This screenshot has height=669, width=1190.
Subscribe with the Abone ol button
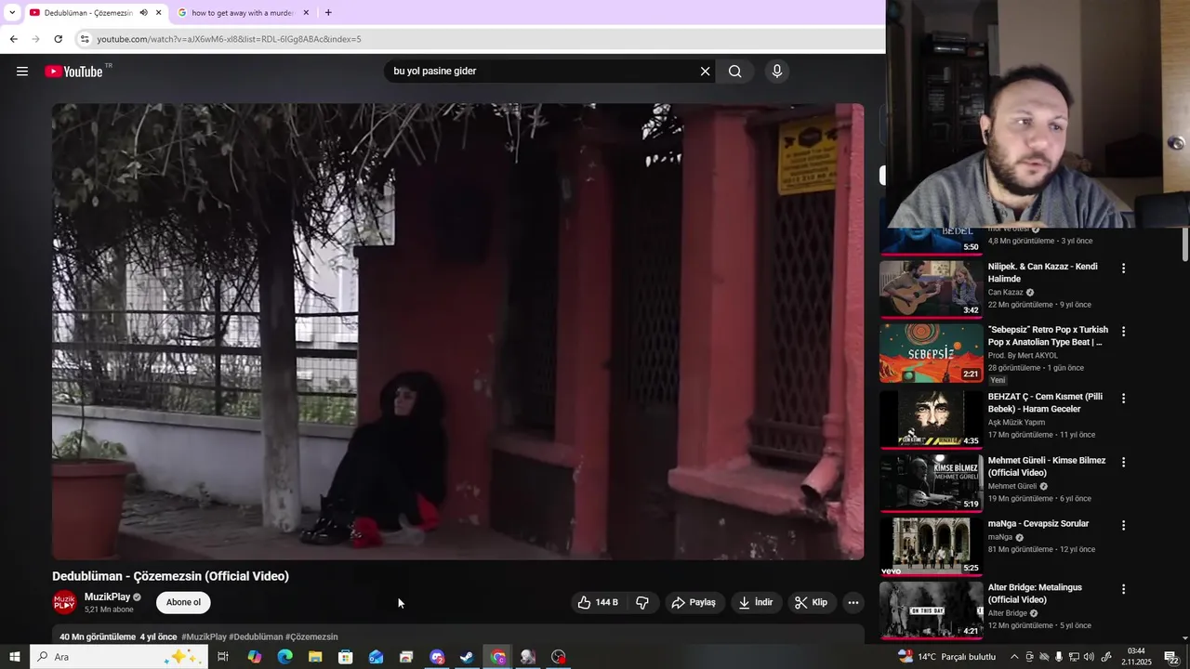pos(183,602)
